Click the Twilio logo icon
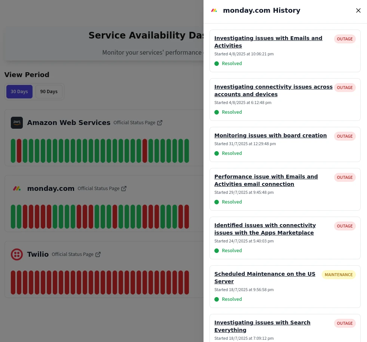The height and width of the screenshot is (342, 367). tap(17, 254)
